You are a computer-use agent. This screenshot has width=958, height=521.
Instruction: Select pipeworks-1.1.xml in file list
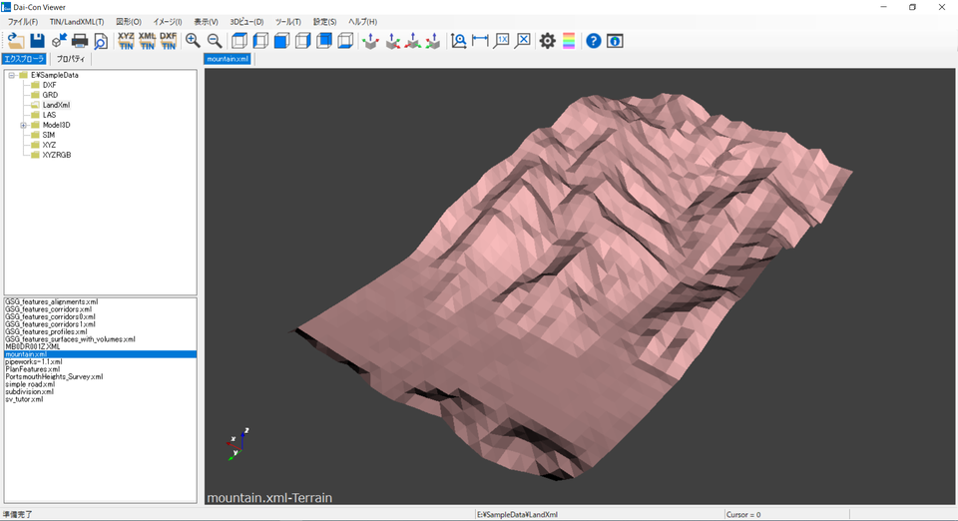[34, 361]
